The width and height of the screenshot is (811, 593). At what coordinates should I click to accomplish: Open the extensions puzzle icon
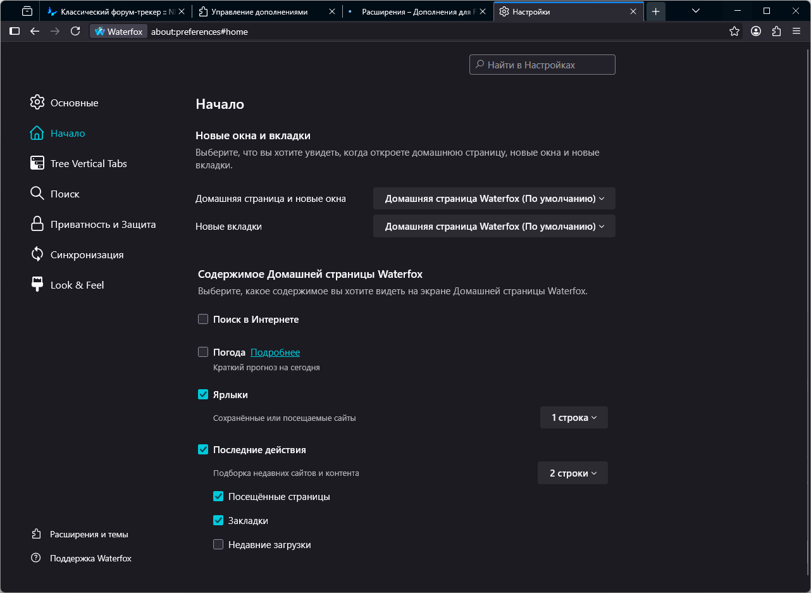coord(777,31)
